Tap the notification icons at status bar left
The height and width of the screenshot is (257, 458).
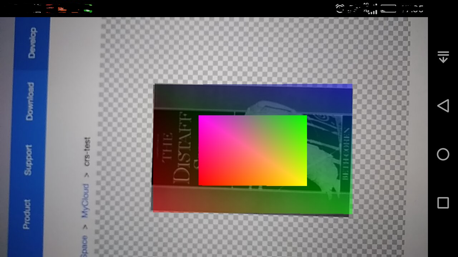tap(63, 9)
